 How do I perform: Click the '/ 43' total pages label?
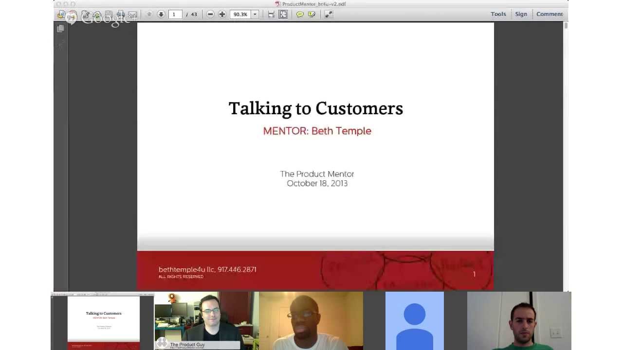pyautogui.click(x=192, y=14)
